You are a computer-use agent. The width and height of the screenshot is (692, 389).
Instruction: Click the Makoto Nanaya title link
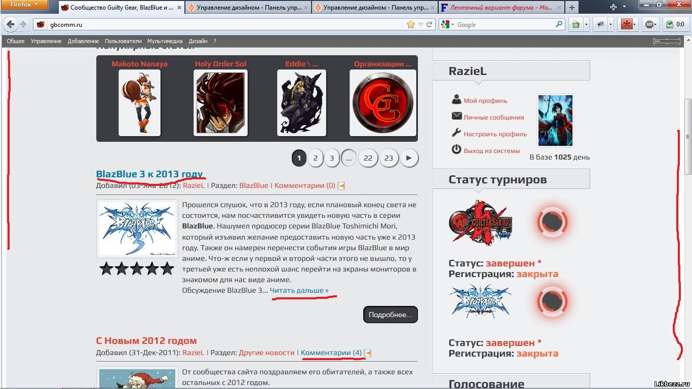click(139, 64)
